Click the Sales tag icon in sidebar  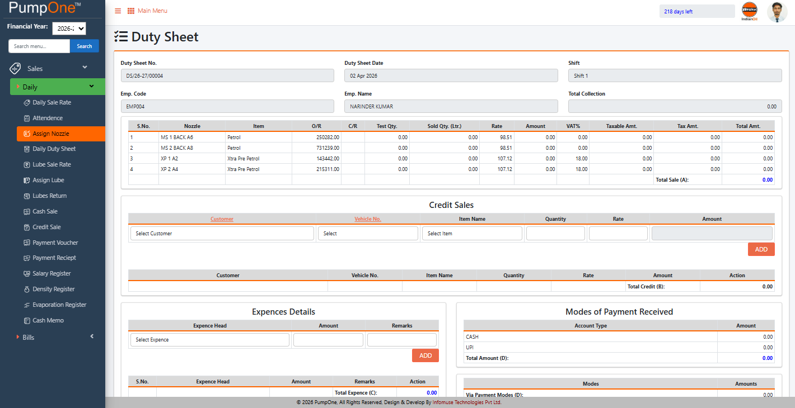click(x=16, y=68)
